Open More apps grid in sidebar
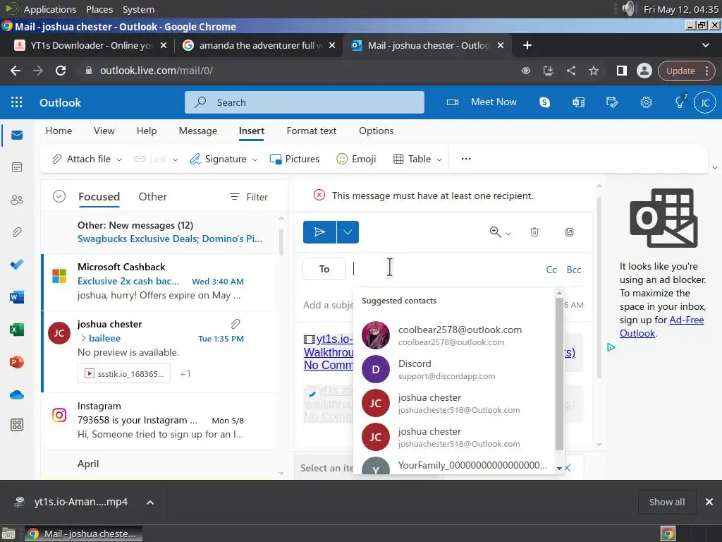The height and width of the screenshot is (542, 722). click(x=17, y=425)
